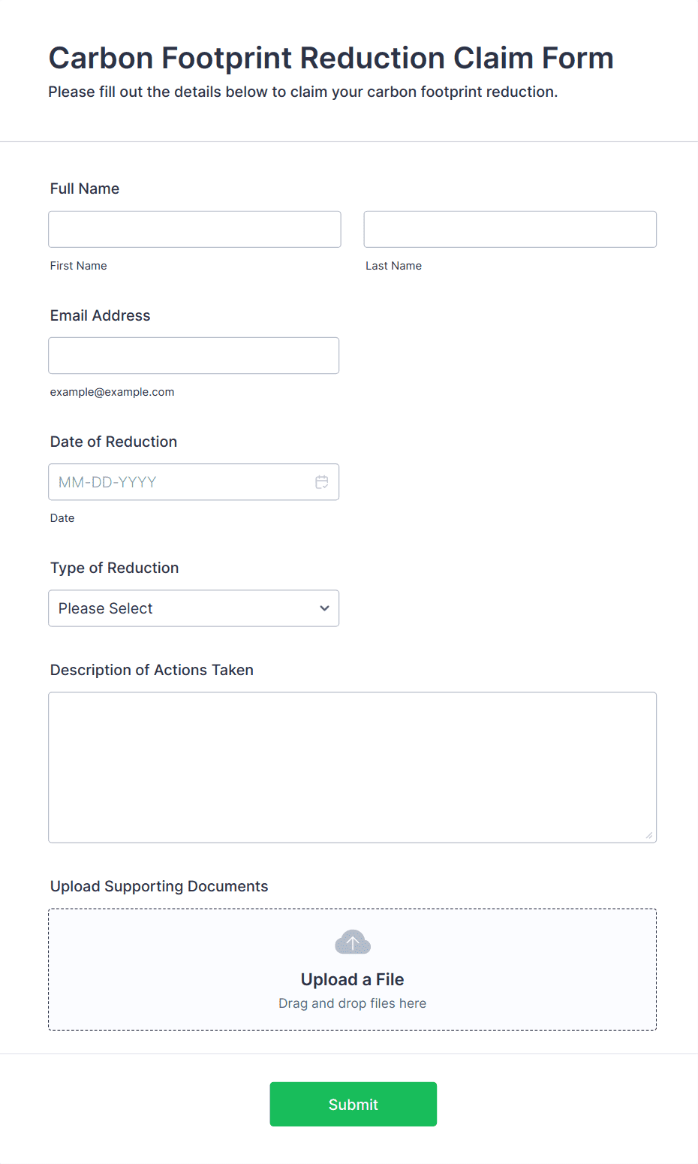Image resolution: width=698 pixels, height=1164 pixels.
Task: Expand the Type of Reduction dropdown arrow
Action: pyautogui.click(x=324, y=608)
